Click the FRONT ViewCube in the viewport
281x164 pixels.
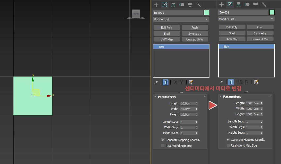coord(136,13)
